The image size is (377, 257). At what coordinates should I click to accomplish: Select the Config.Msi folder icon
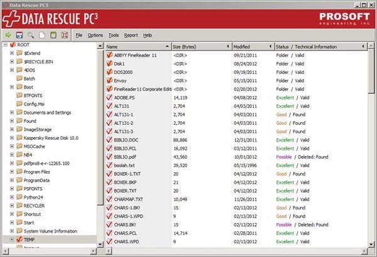[19, 103]
